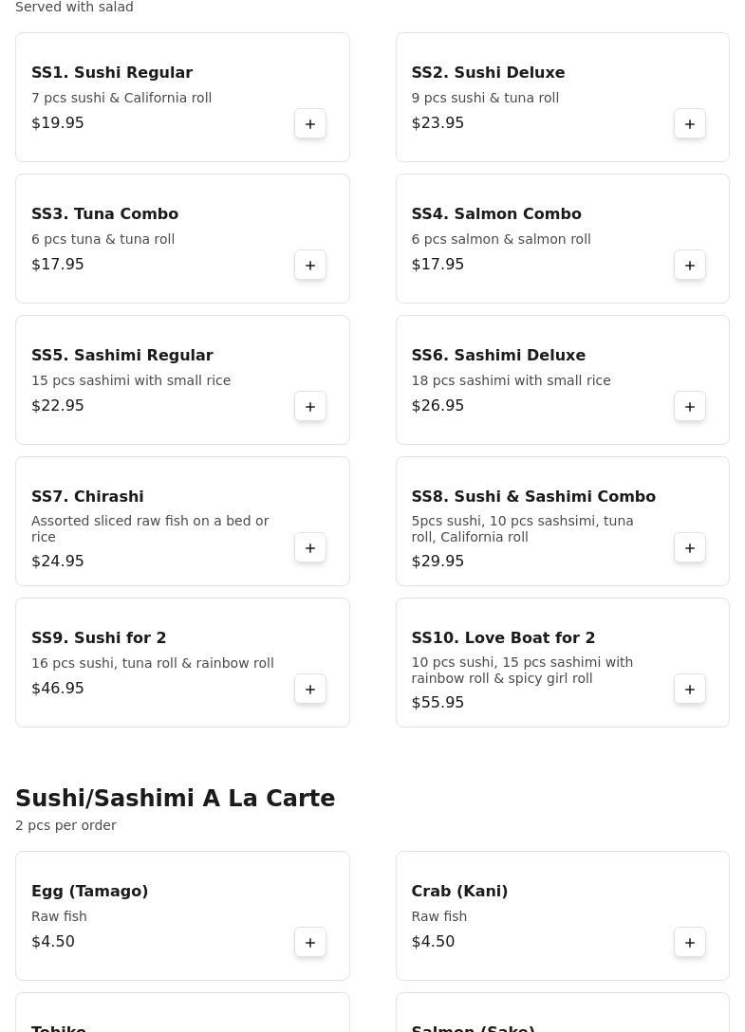Add SS1. Sushi Regular to order
This screenshot has height=1032, width=745.
[x=310, y=124]
